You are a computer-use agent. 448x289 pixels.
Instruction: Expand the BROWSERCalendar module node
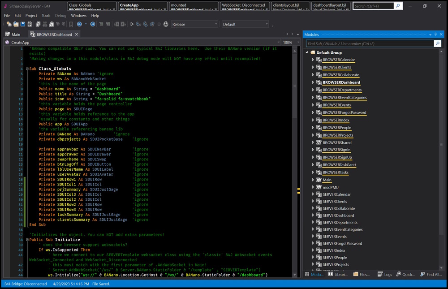(x=313, y=60)
